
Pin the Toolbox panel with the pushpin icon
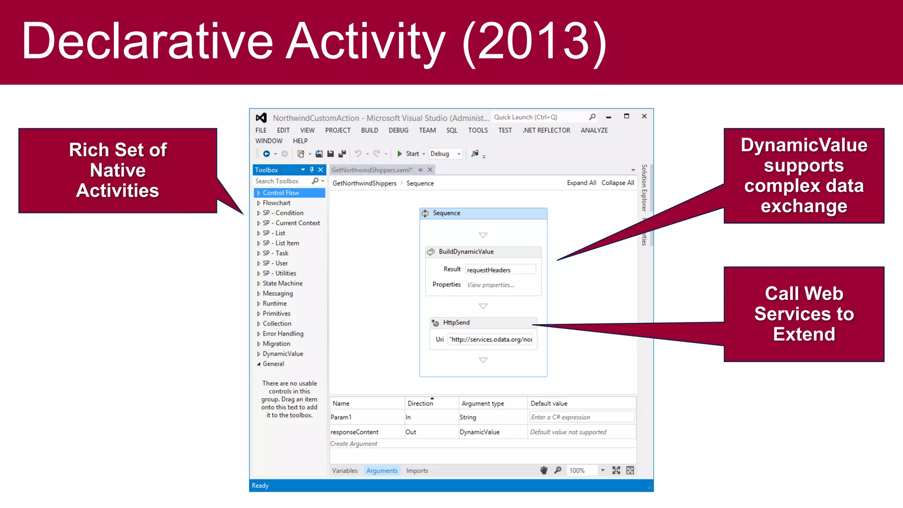312,170
